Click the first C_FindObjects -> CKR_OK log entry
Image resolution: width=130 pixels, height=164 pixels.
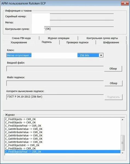point(63,119)
